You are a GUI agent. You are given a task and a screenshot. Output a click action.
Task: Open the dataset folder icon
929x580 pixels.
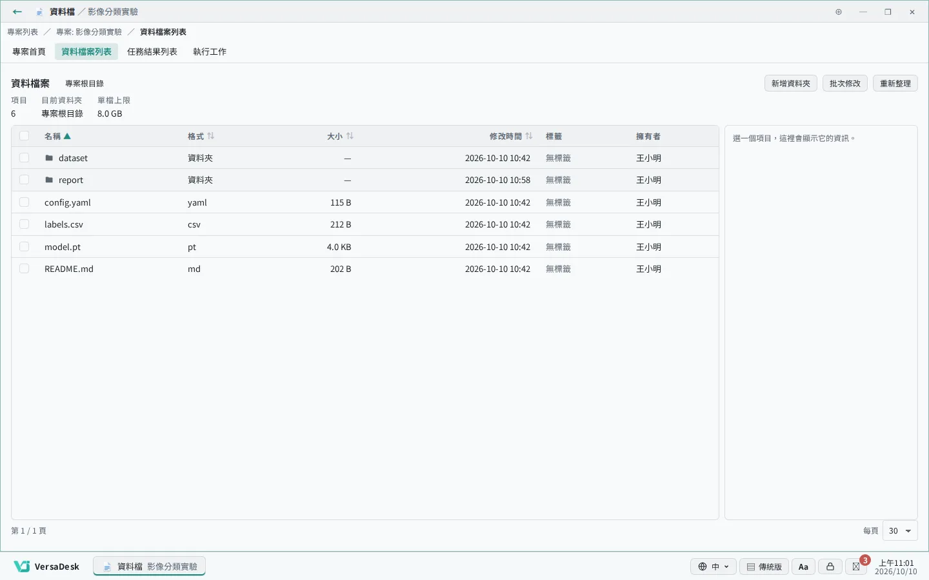pos(49,158)
